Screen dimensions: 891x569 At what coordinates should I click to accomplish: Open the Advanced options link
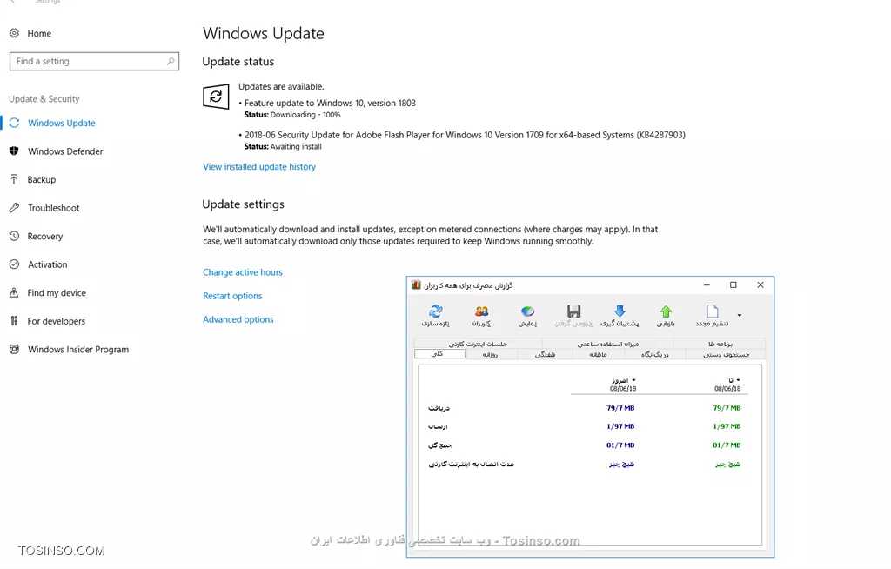click(238, 319)
